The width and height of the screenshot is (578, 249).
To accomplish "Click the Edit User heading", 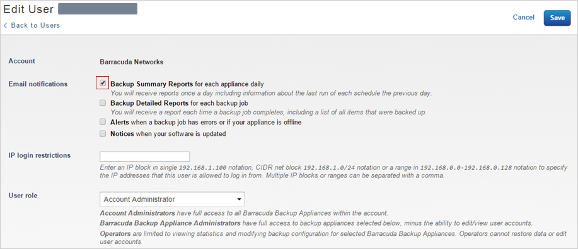I will (x=28, y=9).
